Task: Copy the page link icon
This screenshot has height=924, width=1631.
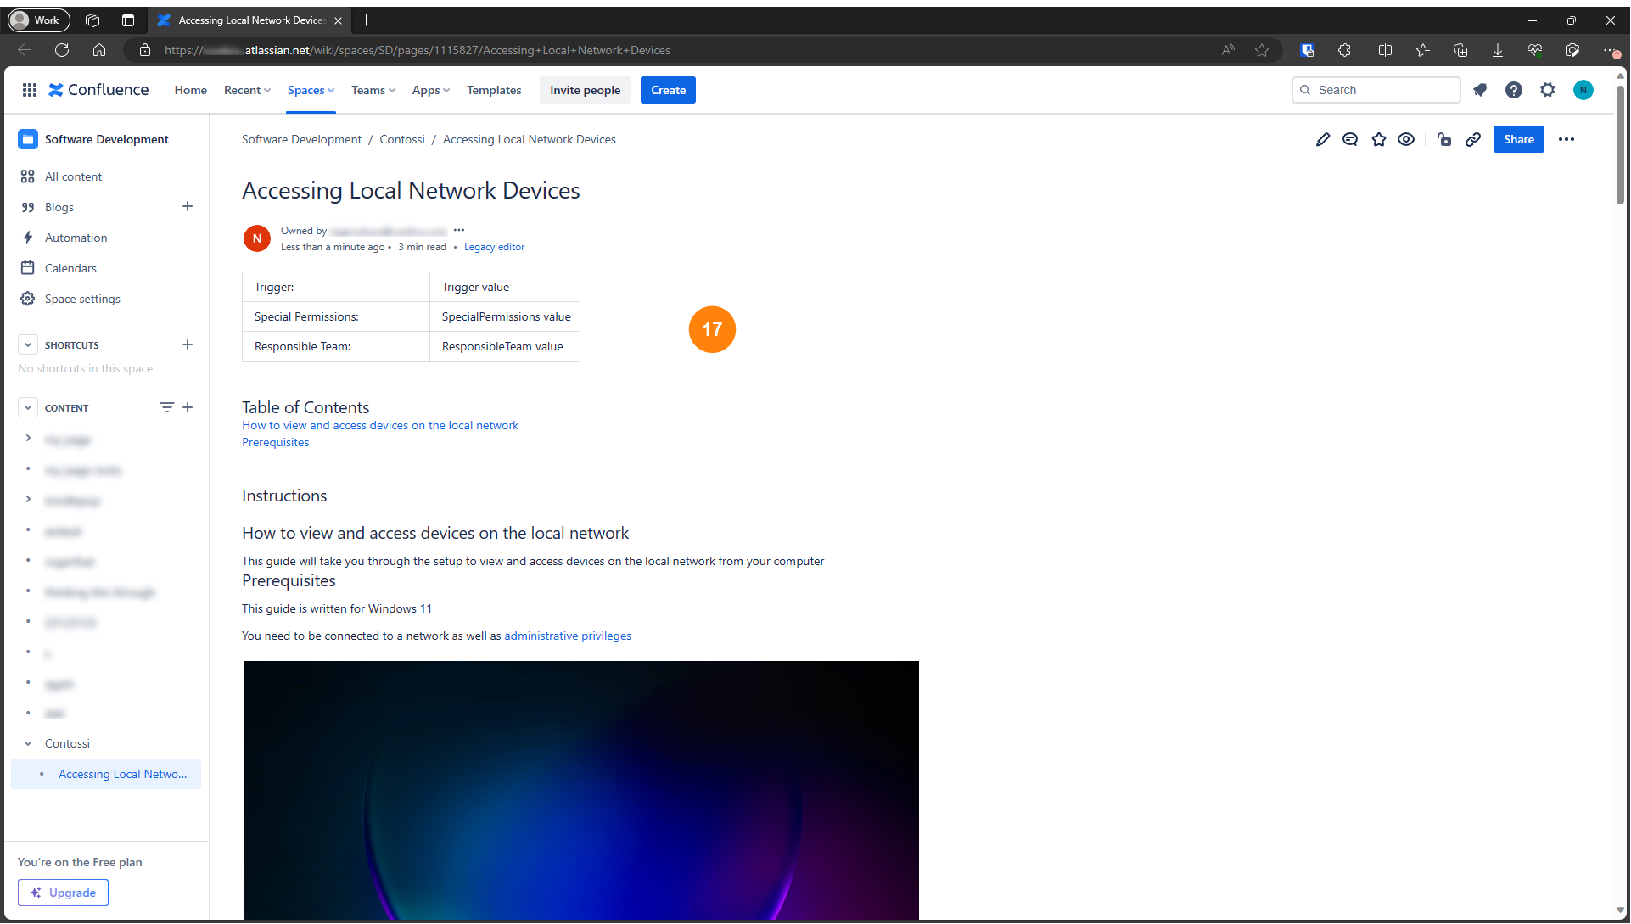Action: coord(1473,139)
